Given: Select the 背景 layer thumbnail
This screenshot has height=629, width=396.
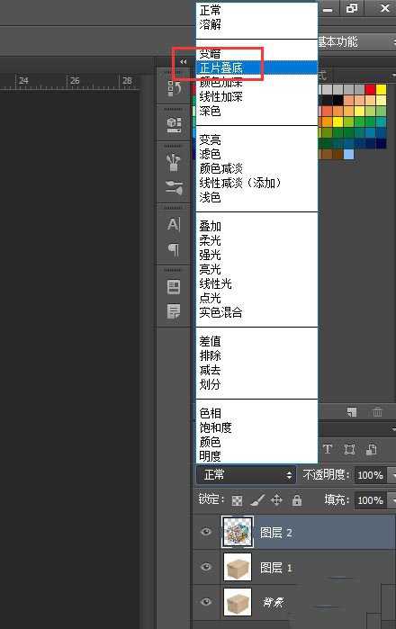Looking at the screenshot, I should 237,602.
